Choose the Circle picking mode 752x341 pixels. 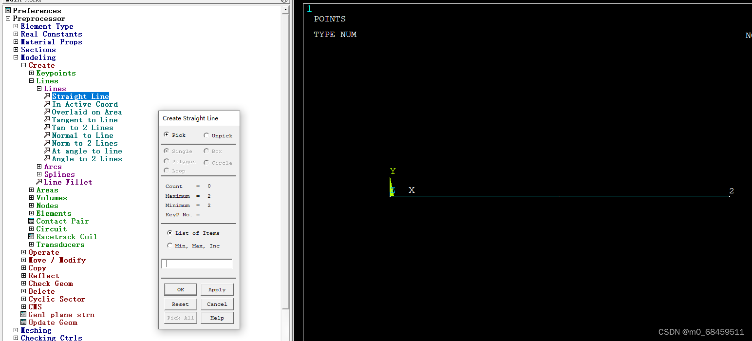click(x=207, y=163)
